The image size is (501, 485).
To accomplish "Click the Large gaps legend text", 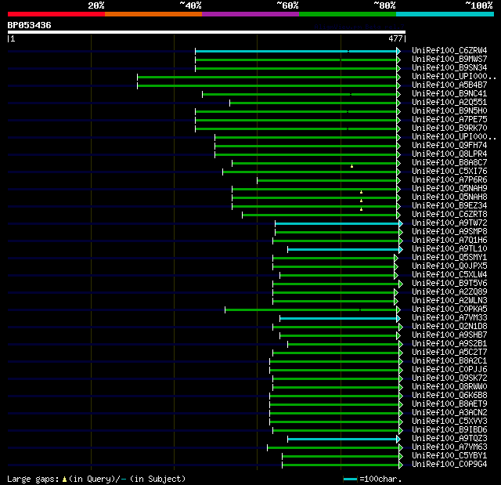I will pos(96,479).
